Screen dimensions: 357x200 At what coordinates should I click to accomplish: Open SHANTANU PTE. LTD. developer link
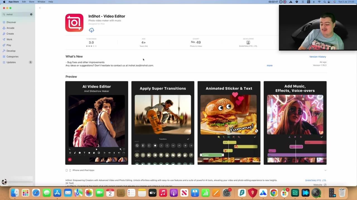click(x=316, y=180)
